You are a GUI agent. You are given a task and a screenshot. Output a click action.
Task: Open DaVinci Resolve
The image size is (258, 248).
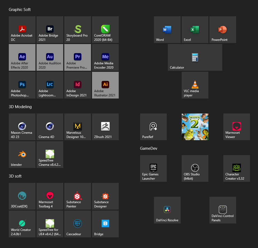pyautogui.click(x=167, y=210)
